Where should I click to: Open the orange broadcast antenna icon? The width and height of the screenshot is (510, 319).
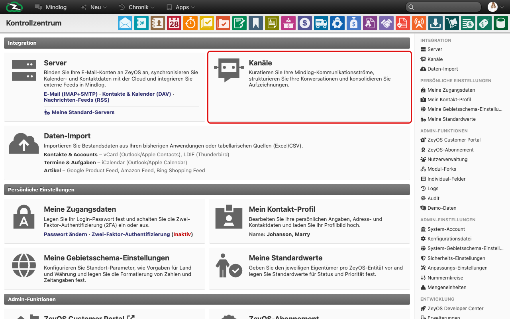(x=419, y=23)
